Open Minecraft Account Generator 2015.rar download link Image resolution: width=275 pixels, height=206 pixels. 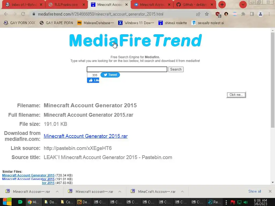pyautogui.click(x=86, y=136)
